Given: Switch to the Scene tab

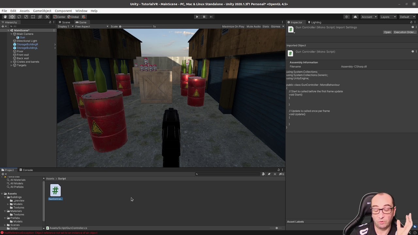Looking at the screenshot, I should [x=64, y=22].
